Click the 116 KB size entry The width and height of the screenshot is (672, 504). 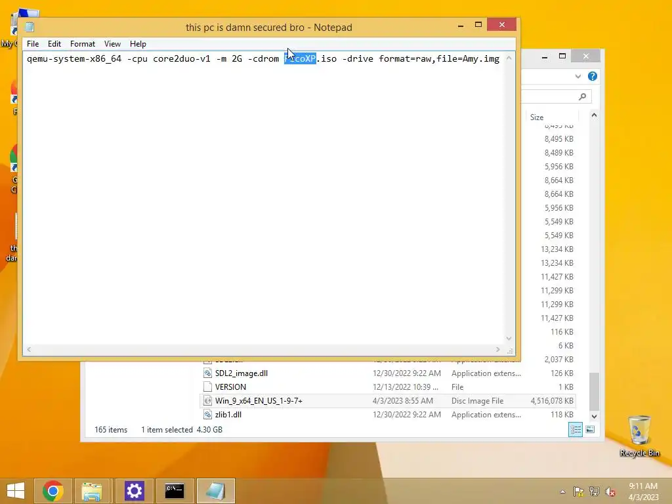[x=562, y=332]
